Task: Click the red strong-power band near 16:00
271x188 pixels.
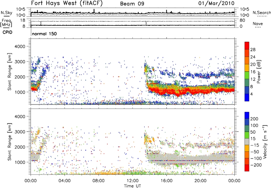Action: (x=166, y=91)
